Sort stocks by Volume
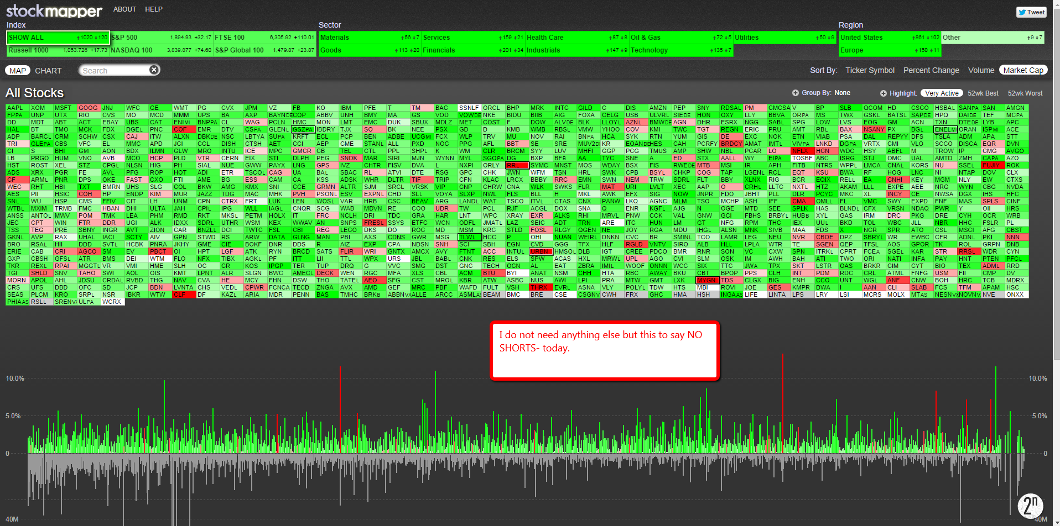Screen dimensions: 1060x526 point(981,70)
